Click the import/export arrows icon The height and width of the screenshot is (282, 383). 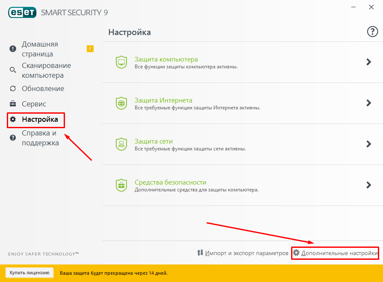tap(200, 253)
